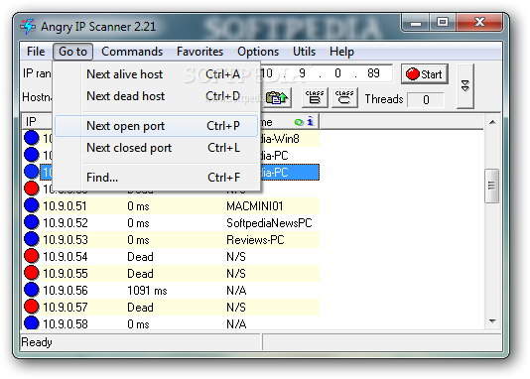Click the Start scan button
530x379 pixels.
coord(425,74)
